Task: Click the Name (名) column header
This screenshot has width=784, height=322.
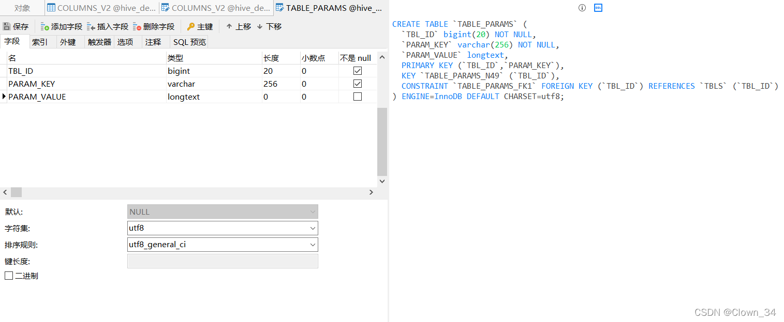Action: click(x=86, y=58)
